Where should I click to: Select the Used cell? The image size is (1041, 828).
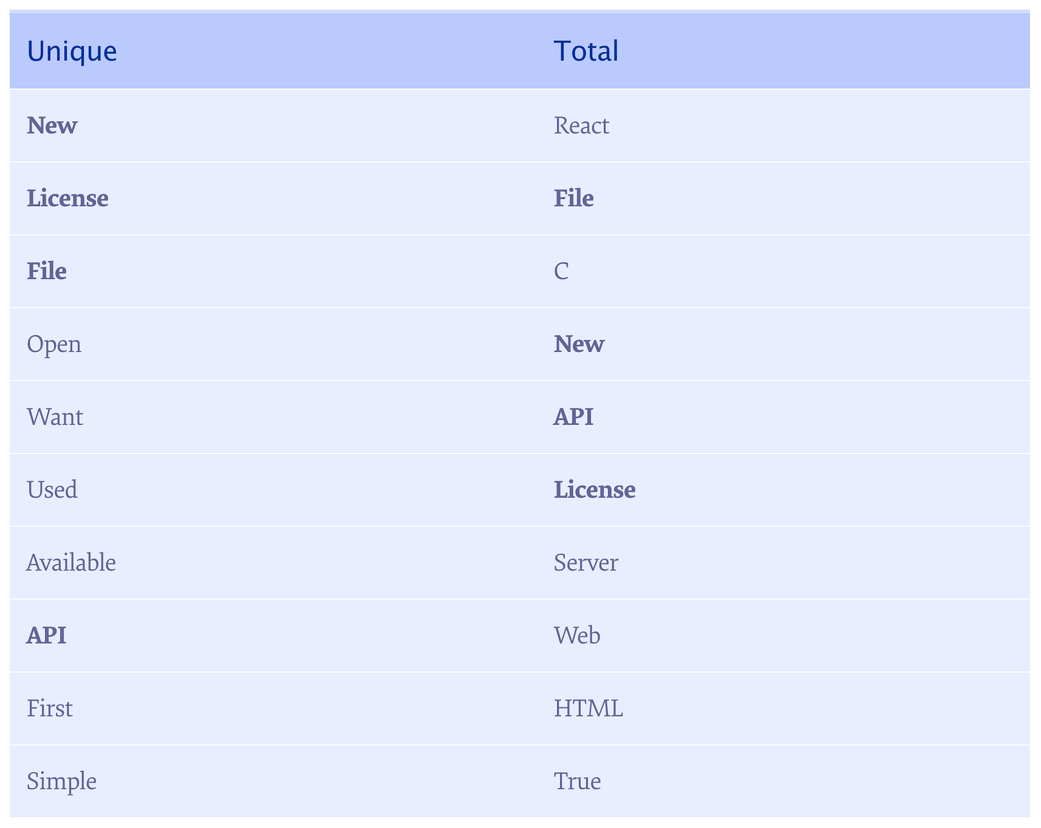tap(52, 489)
